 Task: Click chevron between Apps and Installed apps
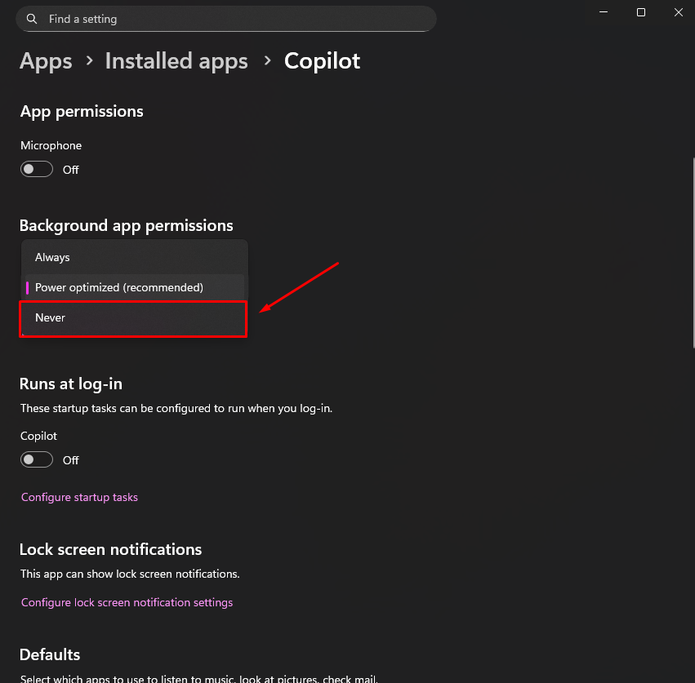88,62
